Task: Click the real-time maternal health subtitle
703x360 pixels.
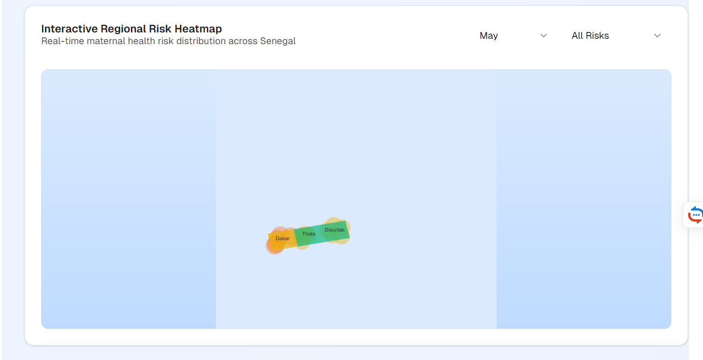Action: (x=168, y=41)
